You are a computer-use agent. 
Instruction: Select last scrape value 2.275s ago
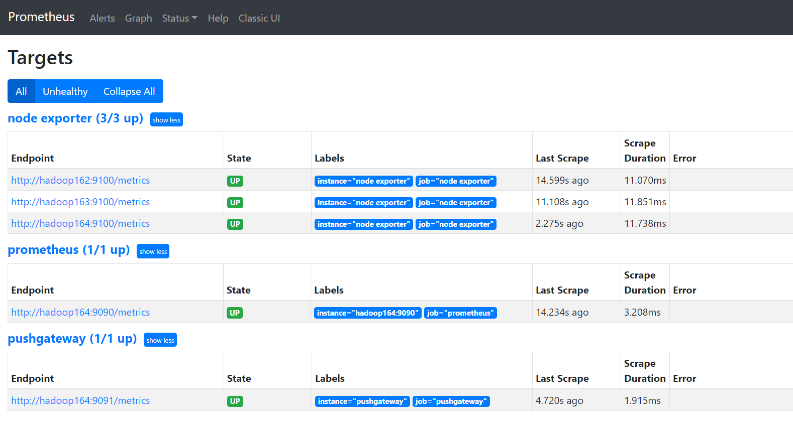(559, 223)
